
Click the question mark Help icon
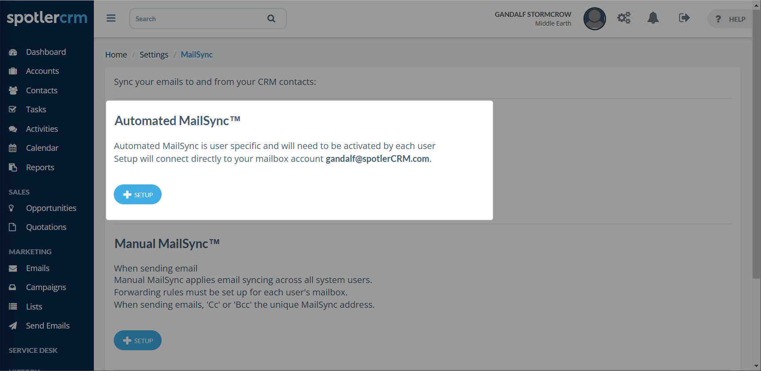point(718,19)
